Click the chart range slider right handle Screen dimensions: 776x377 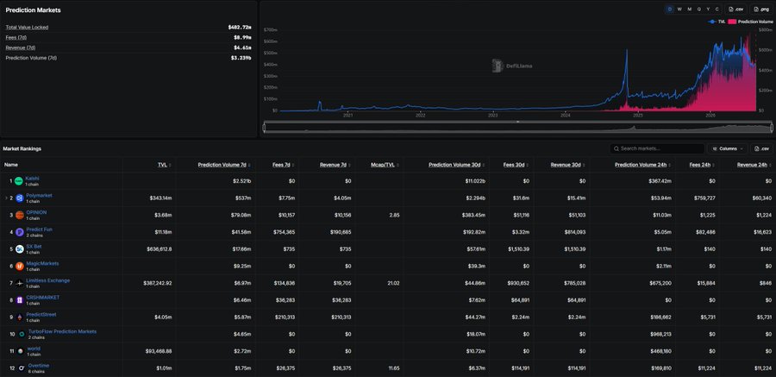[x=771, y=128]
